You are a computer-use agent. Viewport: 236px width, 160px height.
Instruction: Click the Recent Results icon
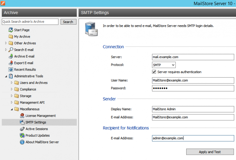click(x=11, y=69)
